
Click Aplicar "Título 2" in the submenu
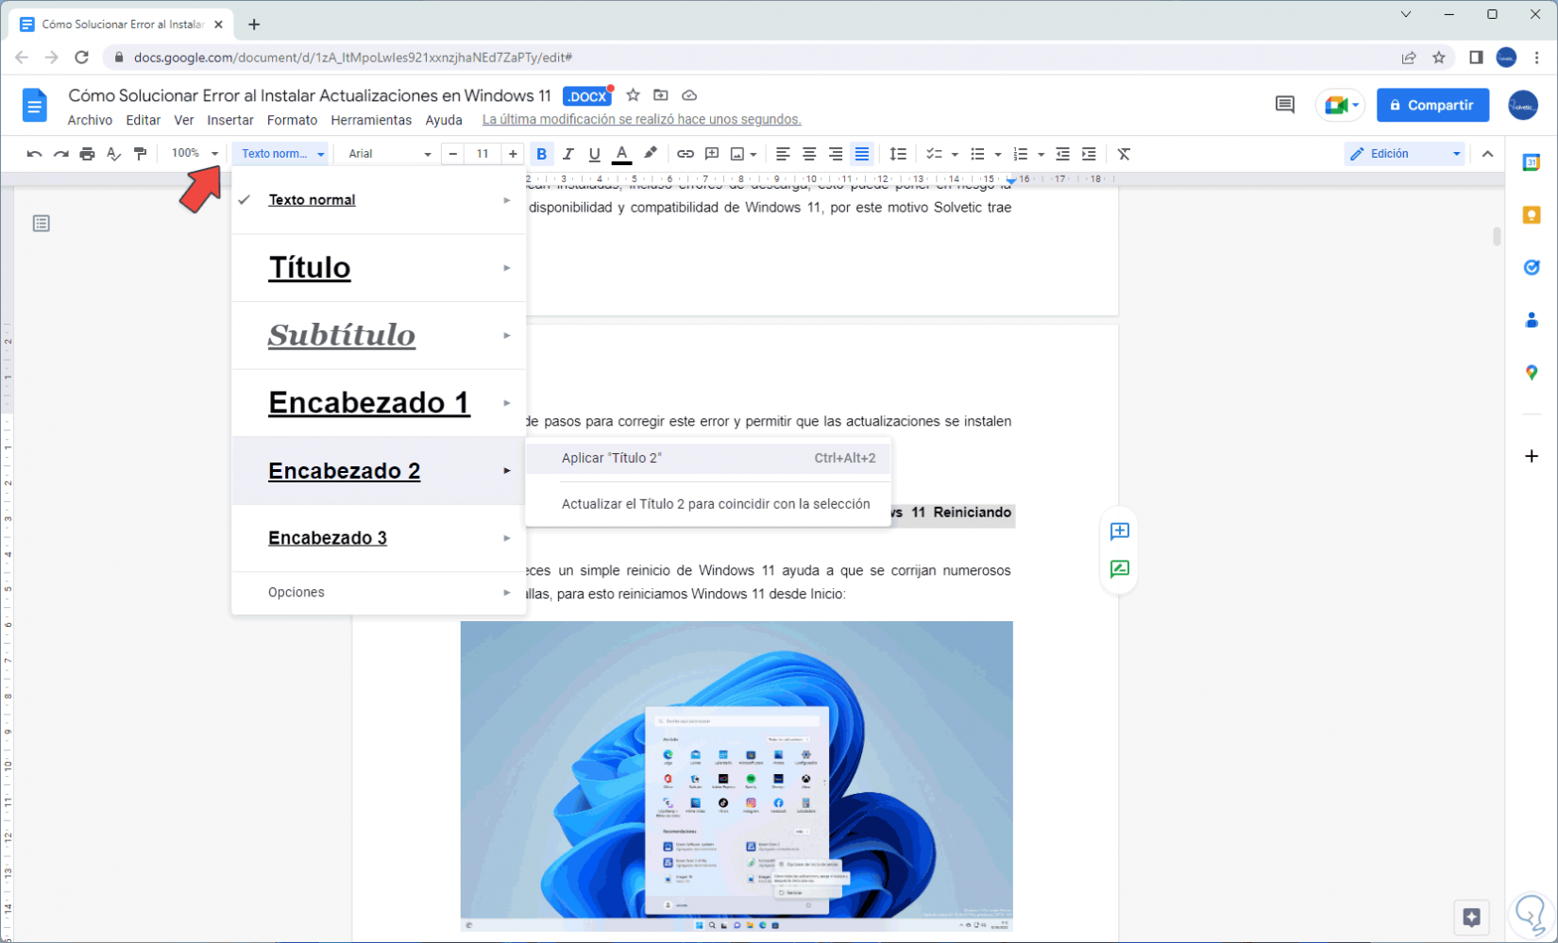point(708,458)
